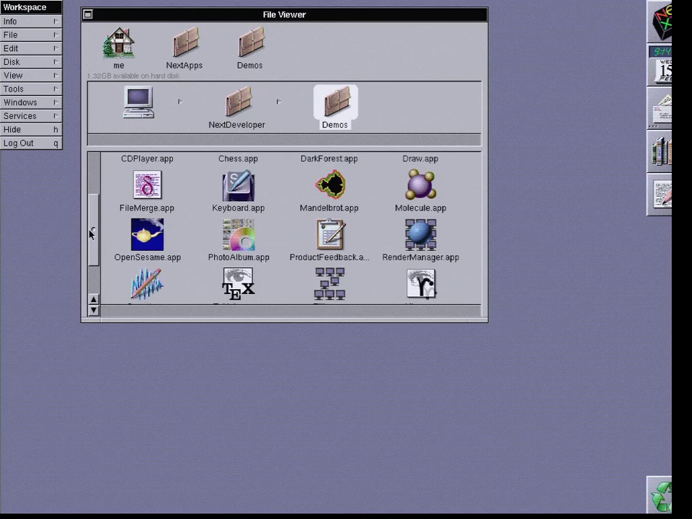Open the Librarian books dock icon

click(660, 151)
